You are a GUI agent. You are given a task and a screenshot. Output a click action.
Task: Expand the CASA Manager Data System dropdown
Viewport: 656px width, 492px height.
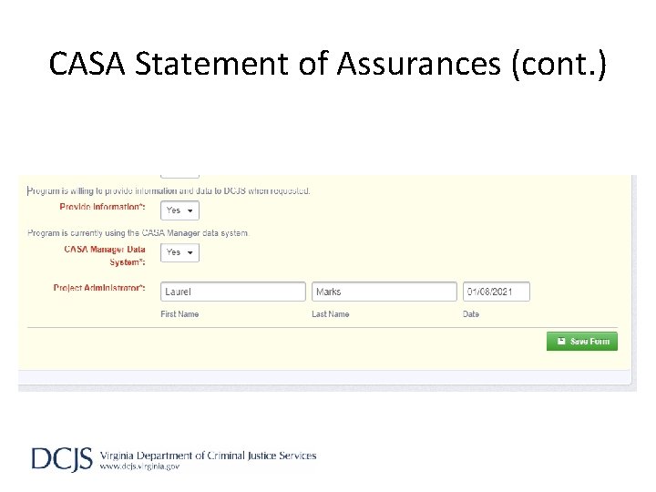pos(179,252)
